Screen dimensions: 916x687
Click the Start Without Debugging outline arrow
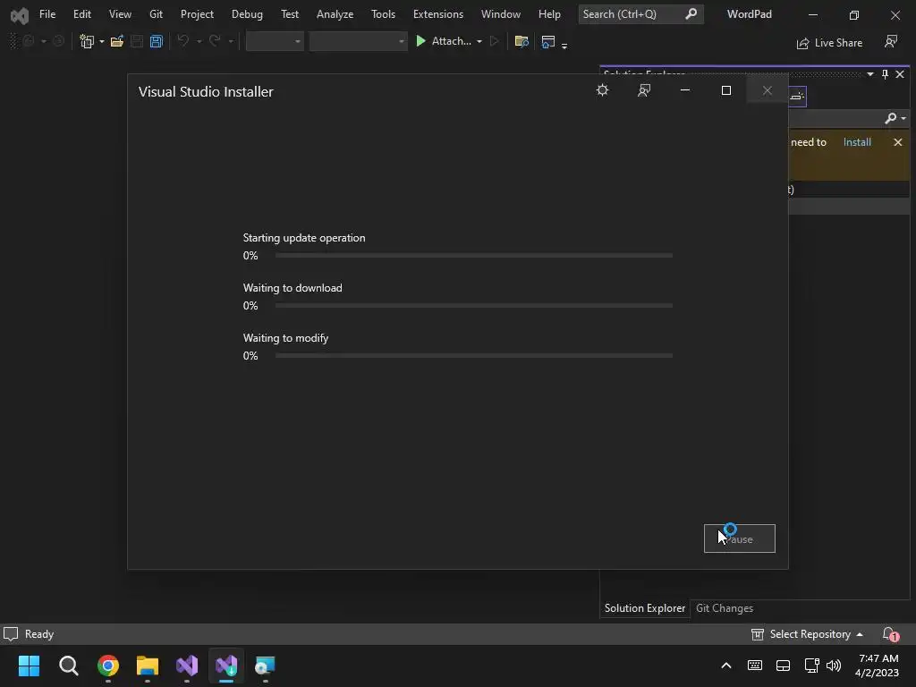[494, 41]
